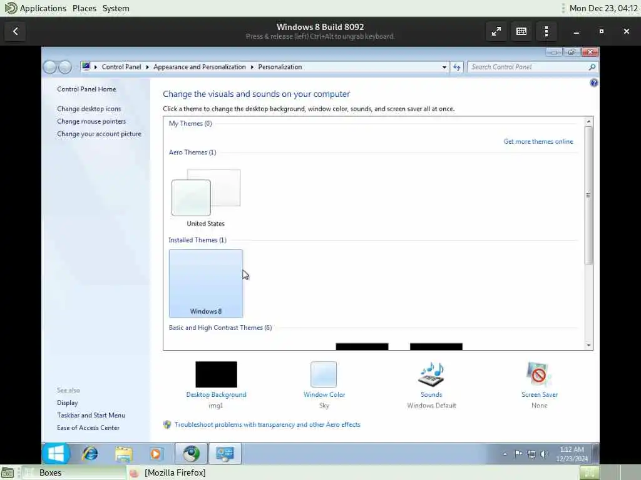The width and height of the screenshot is (641, 480).
Task: Refresh the Control Panel address bar
Action: point(456,67)
